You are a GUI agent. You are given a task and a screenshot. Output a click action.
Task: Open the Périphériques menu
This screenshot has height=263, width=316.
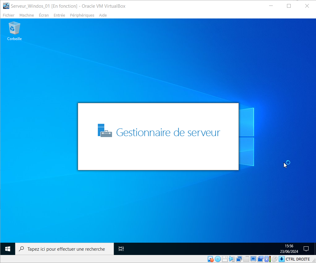coord(82,15)
